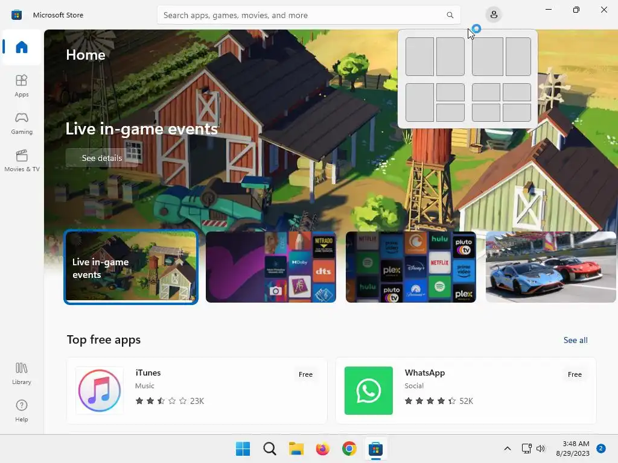
Task: Snap to top-left quadrant of four-zone layout
Action: pyautogui.click(x=486, y=92)
